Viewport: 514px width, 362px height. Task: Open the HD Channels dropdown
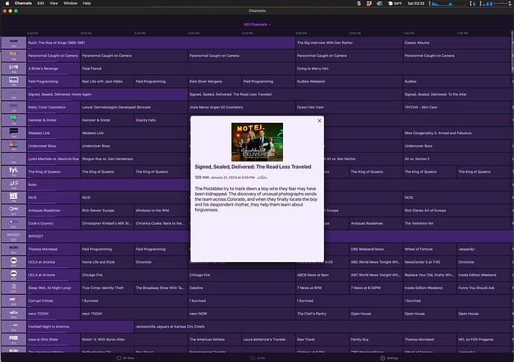257,25
